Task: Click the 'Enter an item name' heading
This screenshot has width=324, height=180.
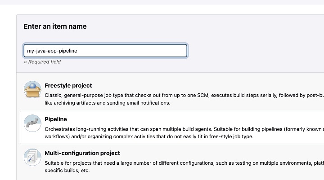Action: 55,26
